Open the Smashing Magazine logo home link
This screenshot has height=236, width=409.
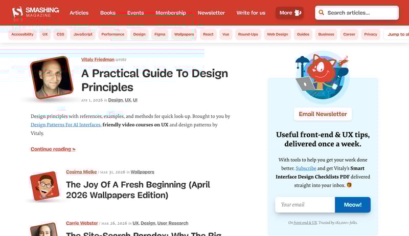click(x=35, y=12)
